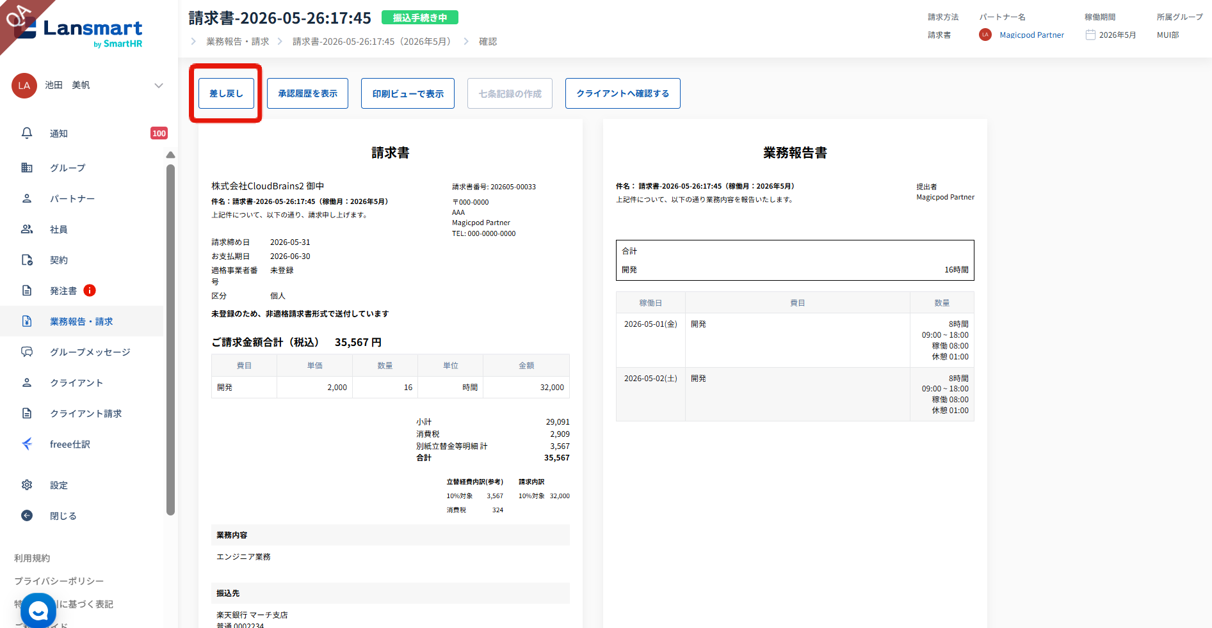
Task: Open プライバシーポリシー link
Action: coord(59,581)
